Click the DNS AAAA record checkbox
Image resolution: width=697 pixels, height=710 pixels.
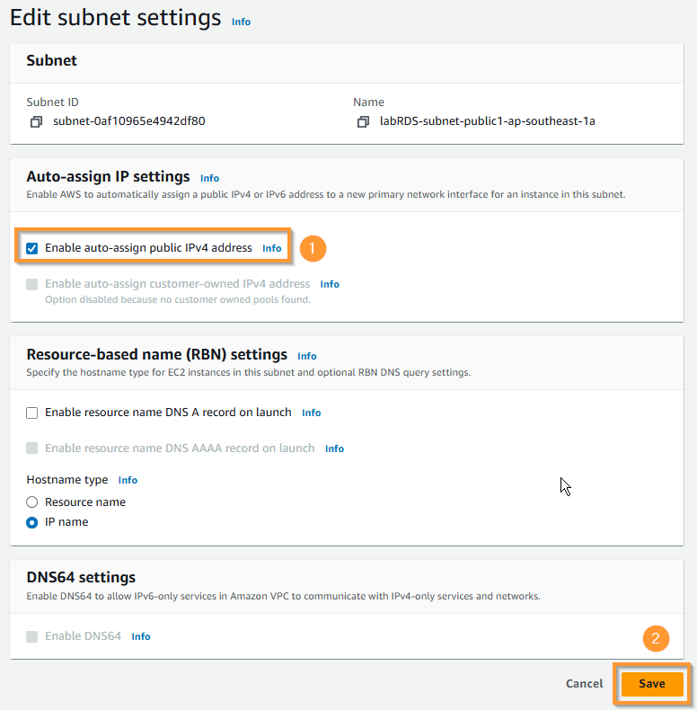click(32, 448)
